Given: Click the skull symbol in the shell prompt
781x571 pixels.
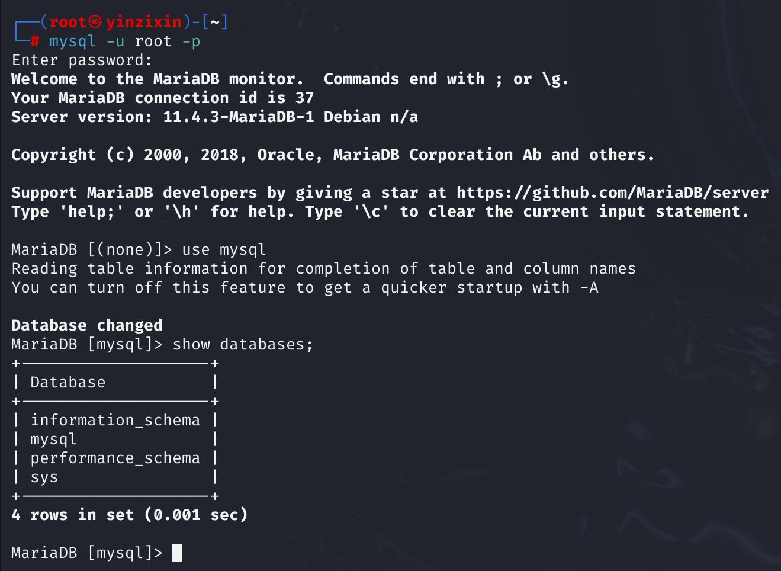Looking at the screenshot, I should (95, 23).
